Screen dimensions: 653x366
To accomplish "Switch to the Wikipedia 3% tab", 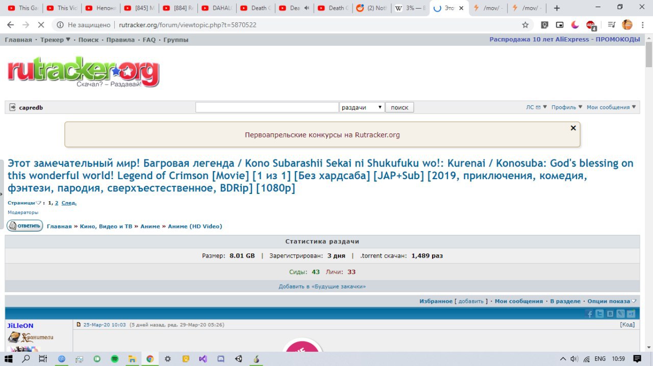I will click(x=409, y=8).
